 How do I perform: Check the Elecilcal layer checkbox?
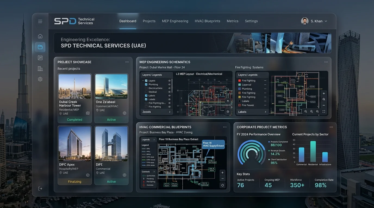click(x=146, y=92)
